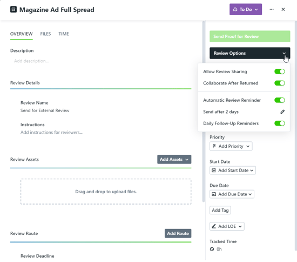Disable Automatic Review Reminder switch
The image size is (297, 262).
click(279, 100)
